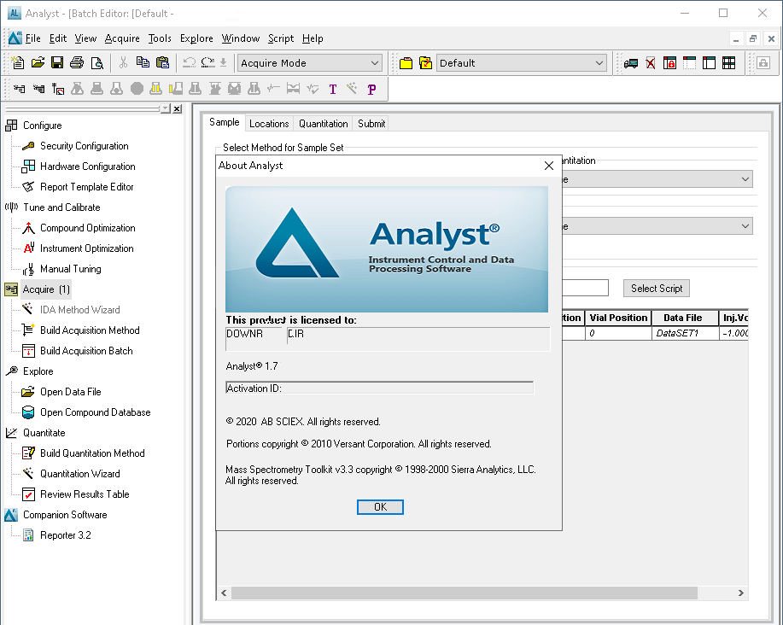Select Open Data File
Image resolution: width=783 pixels, height=625 pixels.
coord(70,391)
